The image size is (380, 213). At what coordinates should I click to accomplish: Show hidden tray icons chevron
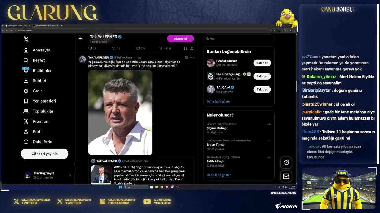(275, 187)
